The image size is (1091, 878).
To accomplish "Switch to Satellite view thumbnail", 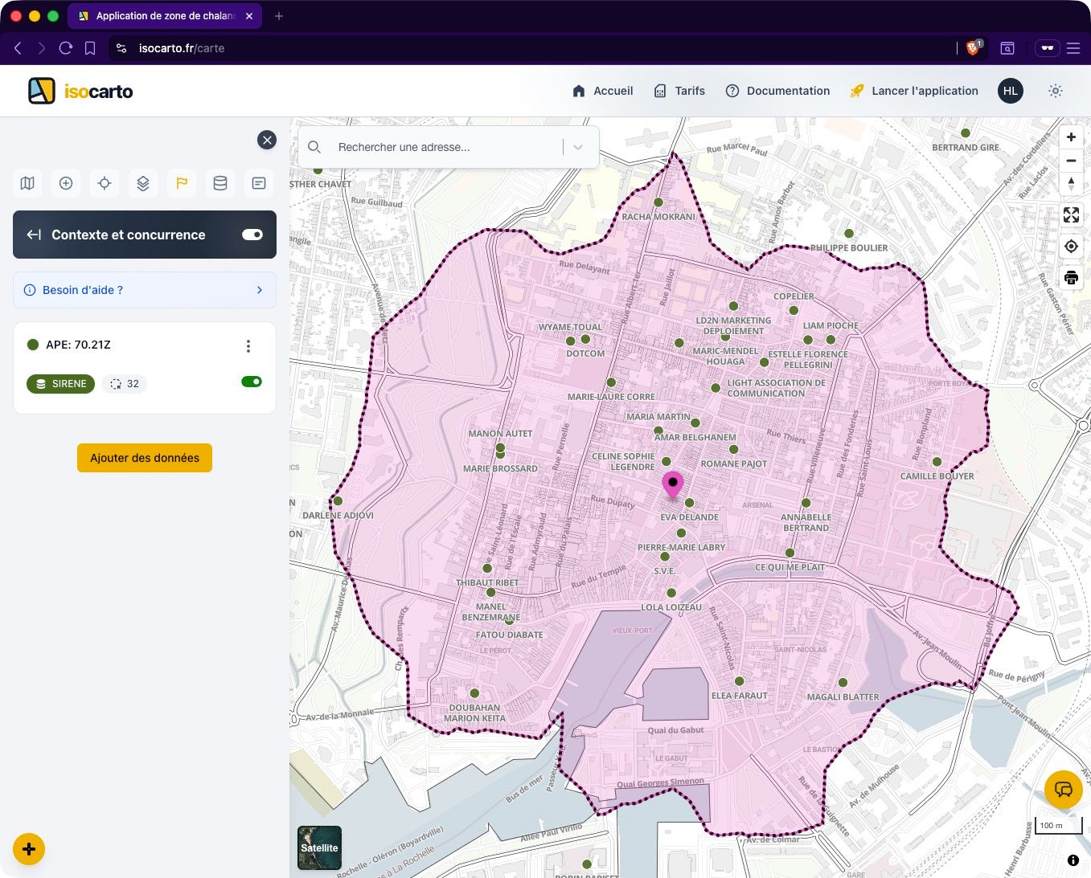I will pyautogui.click(x=319, y=847).
